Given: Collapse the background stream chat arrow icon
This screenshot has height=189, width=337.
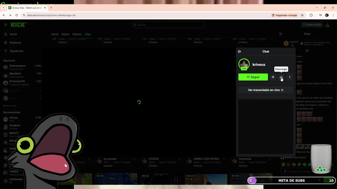Looking at the screenshot, I should 281,34.
